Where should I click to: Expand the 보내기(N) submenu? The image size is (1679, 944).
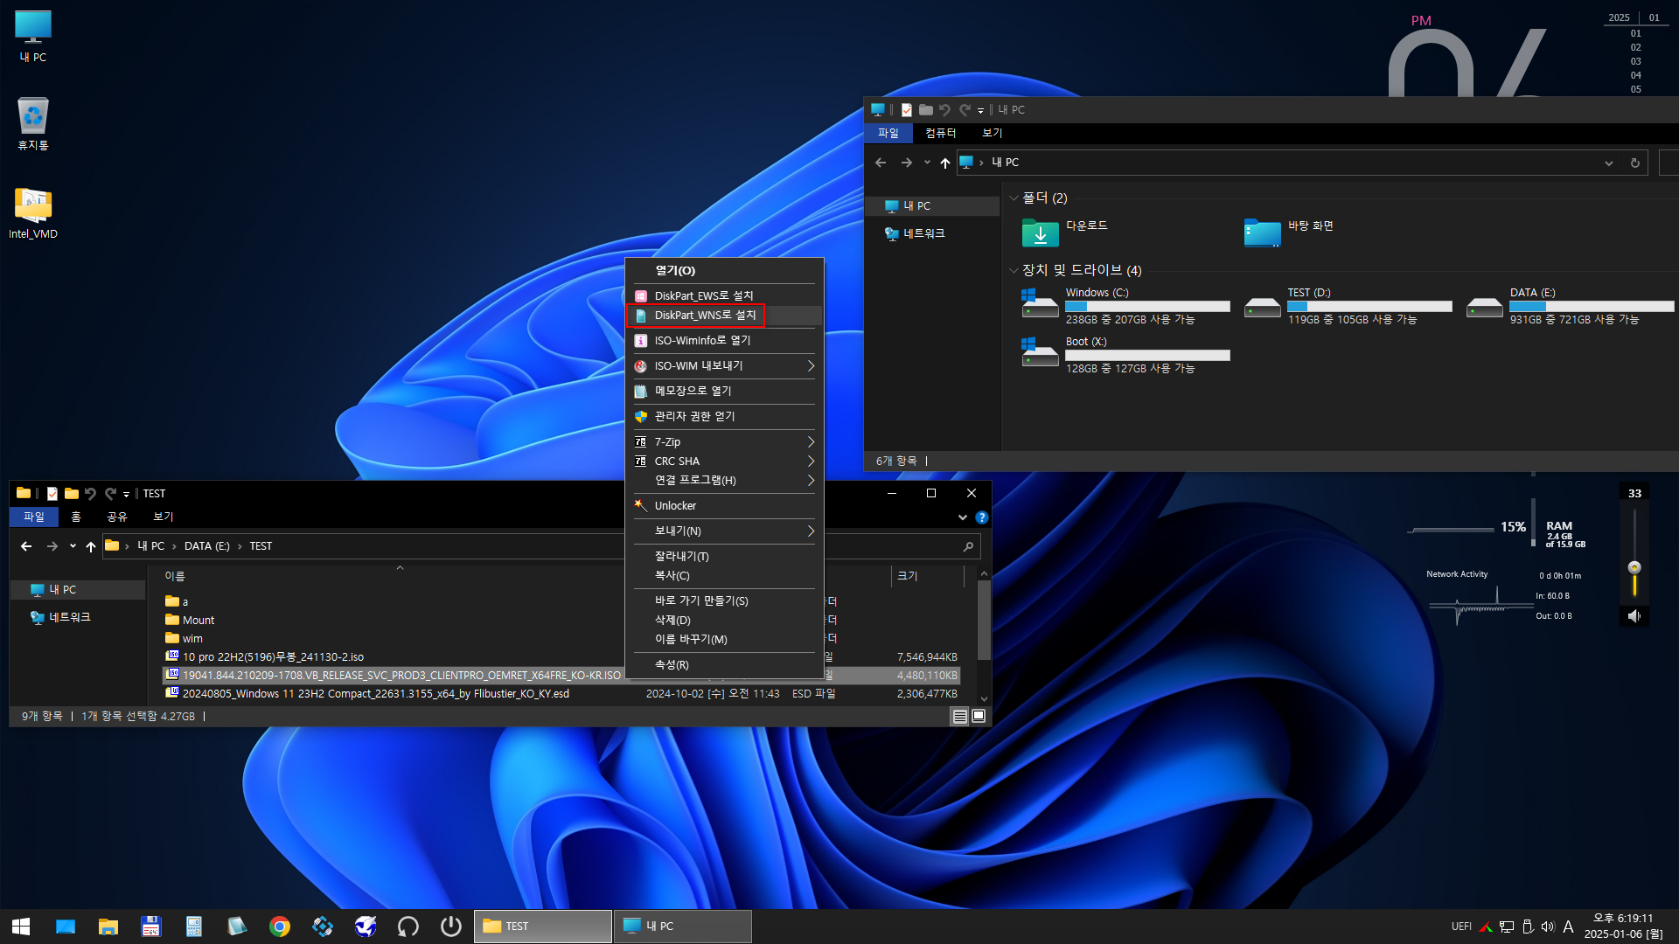pos(724,531)
